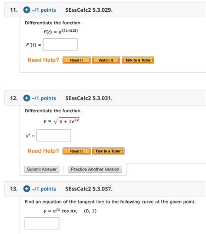Click the F'(t) answer input box
The height and width of the screenshot is (234, 206).
(60, 44)
